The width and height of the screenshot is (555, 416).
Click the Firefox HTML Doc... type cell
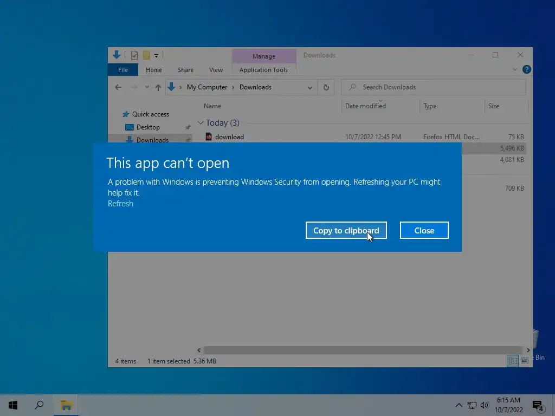coord(451,137)
